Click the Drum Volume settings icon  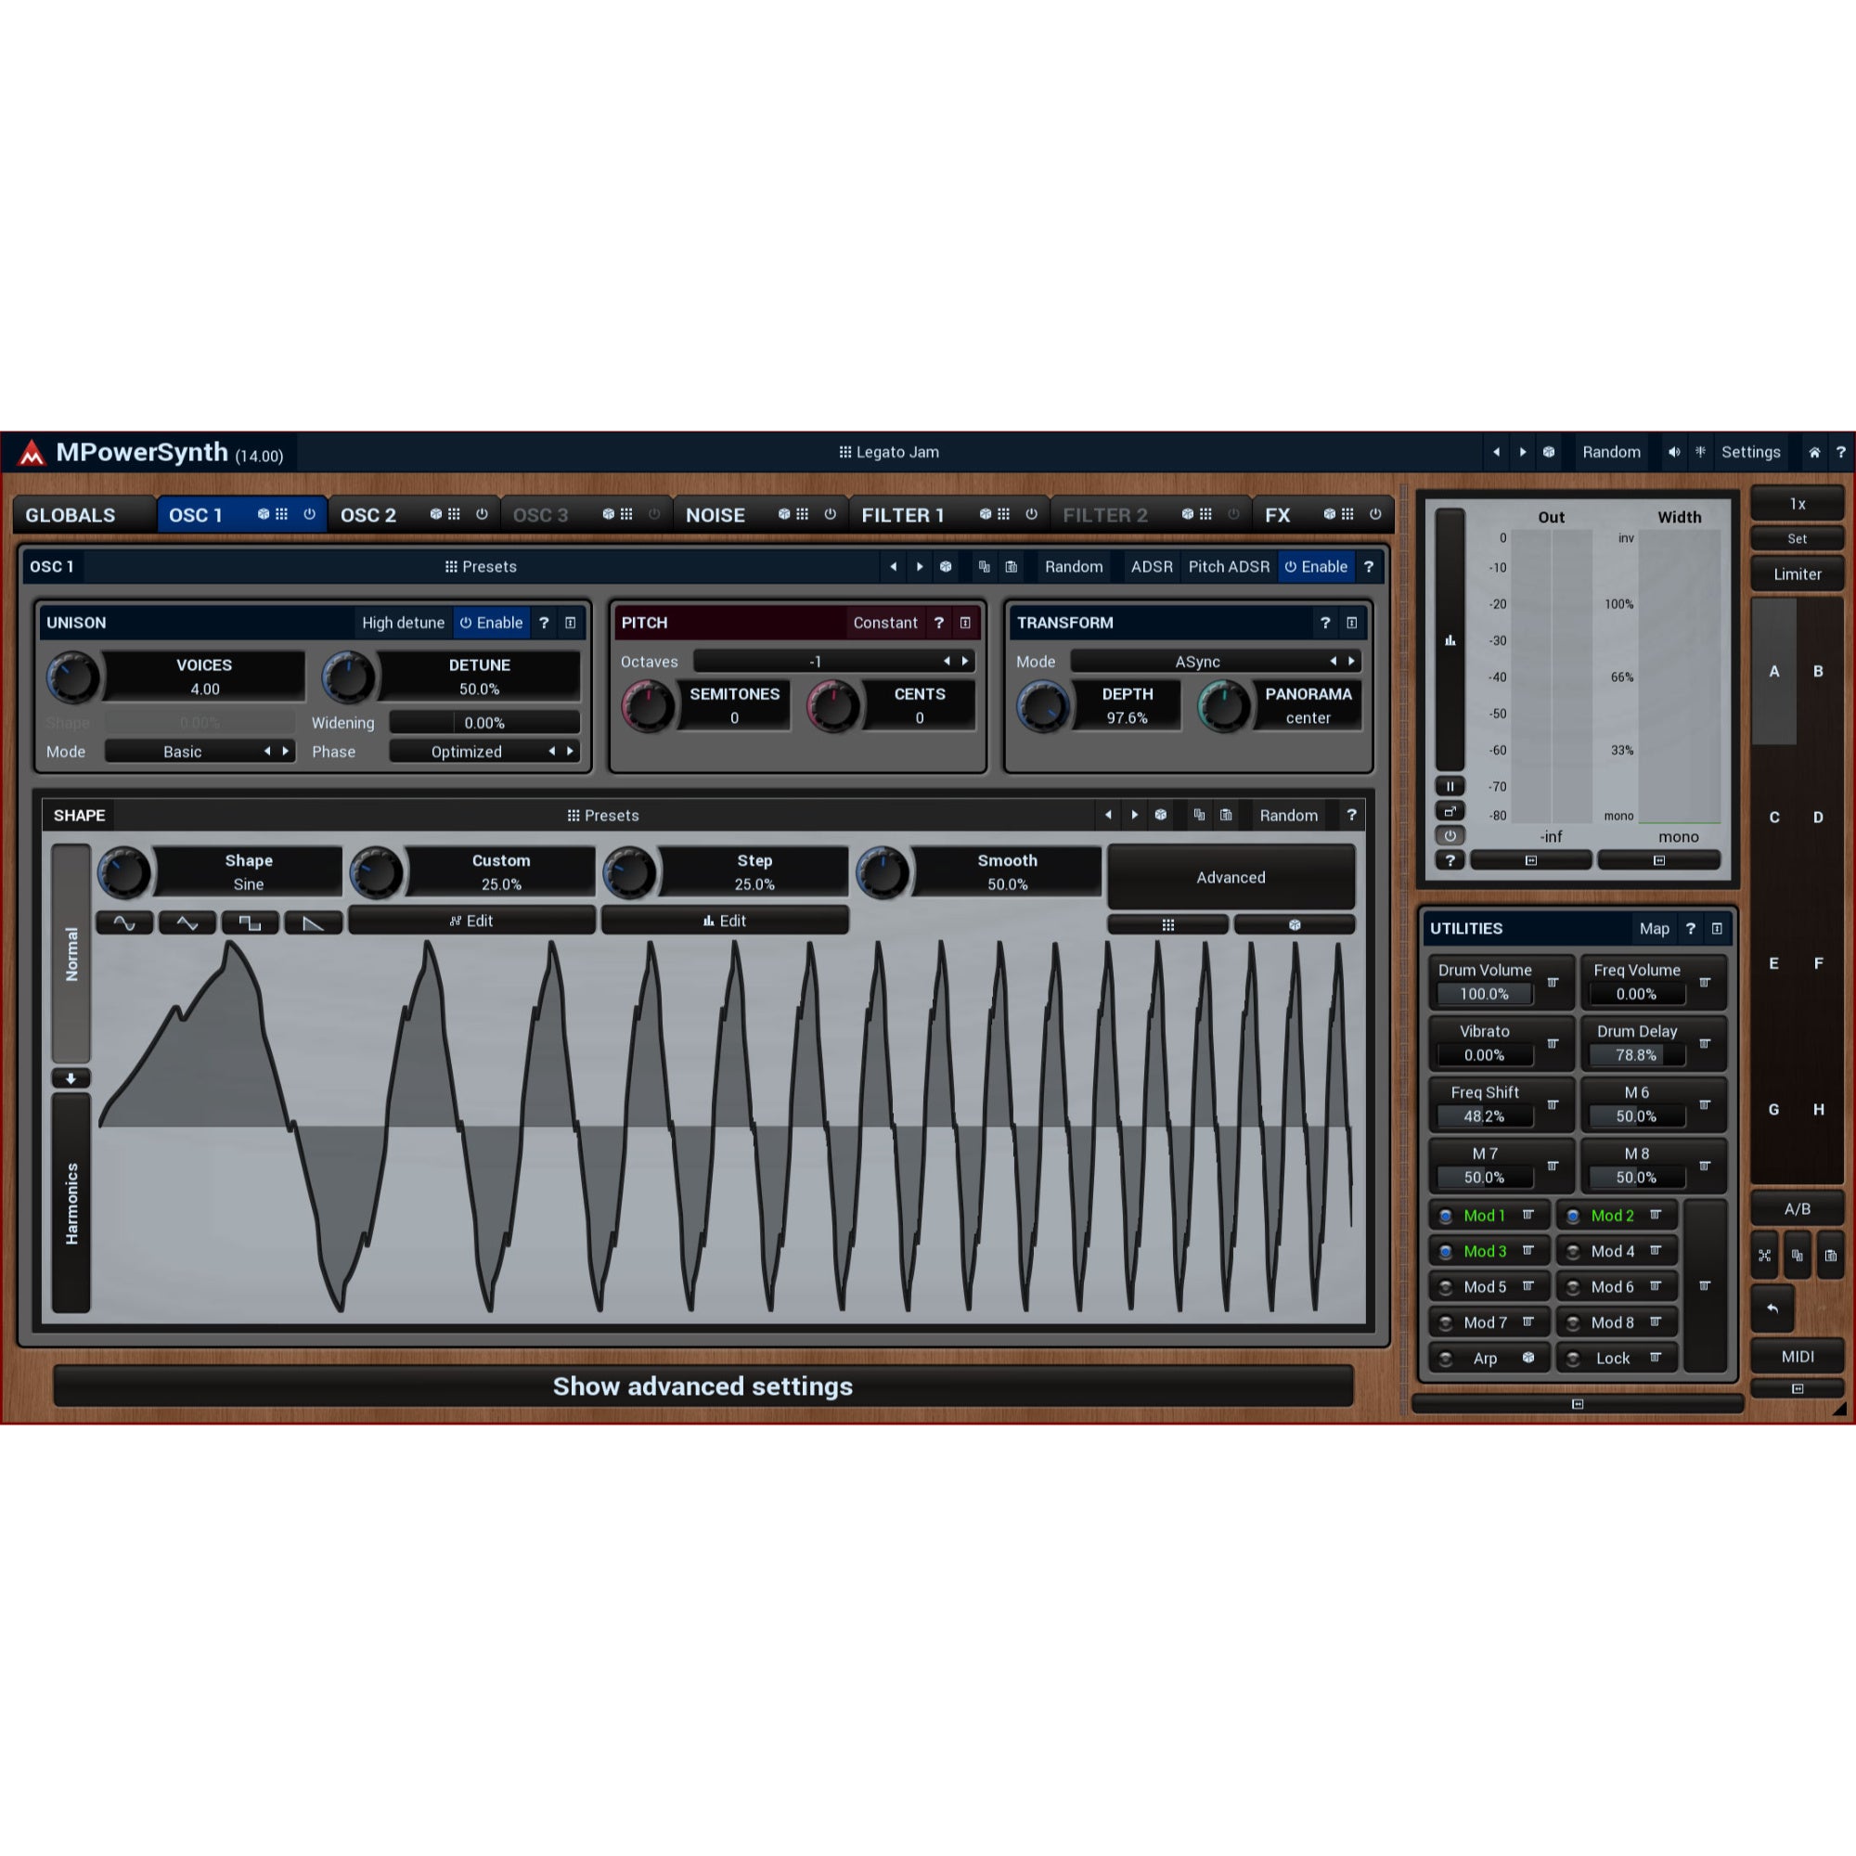(x=1553, y=982)
